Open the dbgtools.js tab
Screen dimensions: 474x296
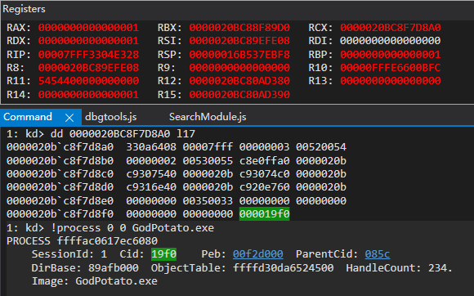pos(111,117)
